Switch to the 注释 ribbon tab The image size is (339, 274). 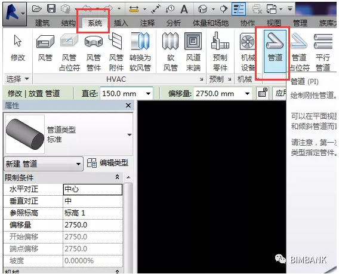(x=147, y=23)
